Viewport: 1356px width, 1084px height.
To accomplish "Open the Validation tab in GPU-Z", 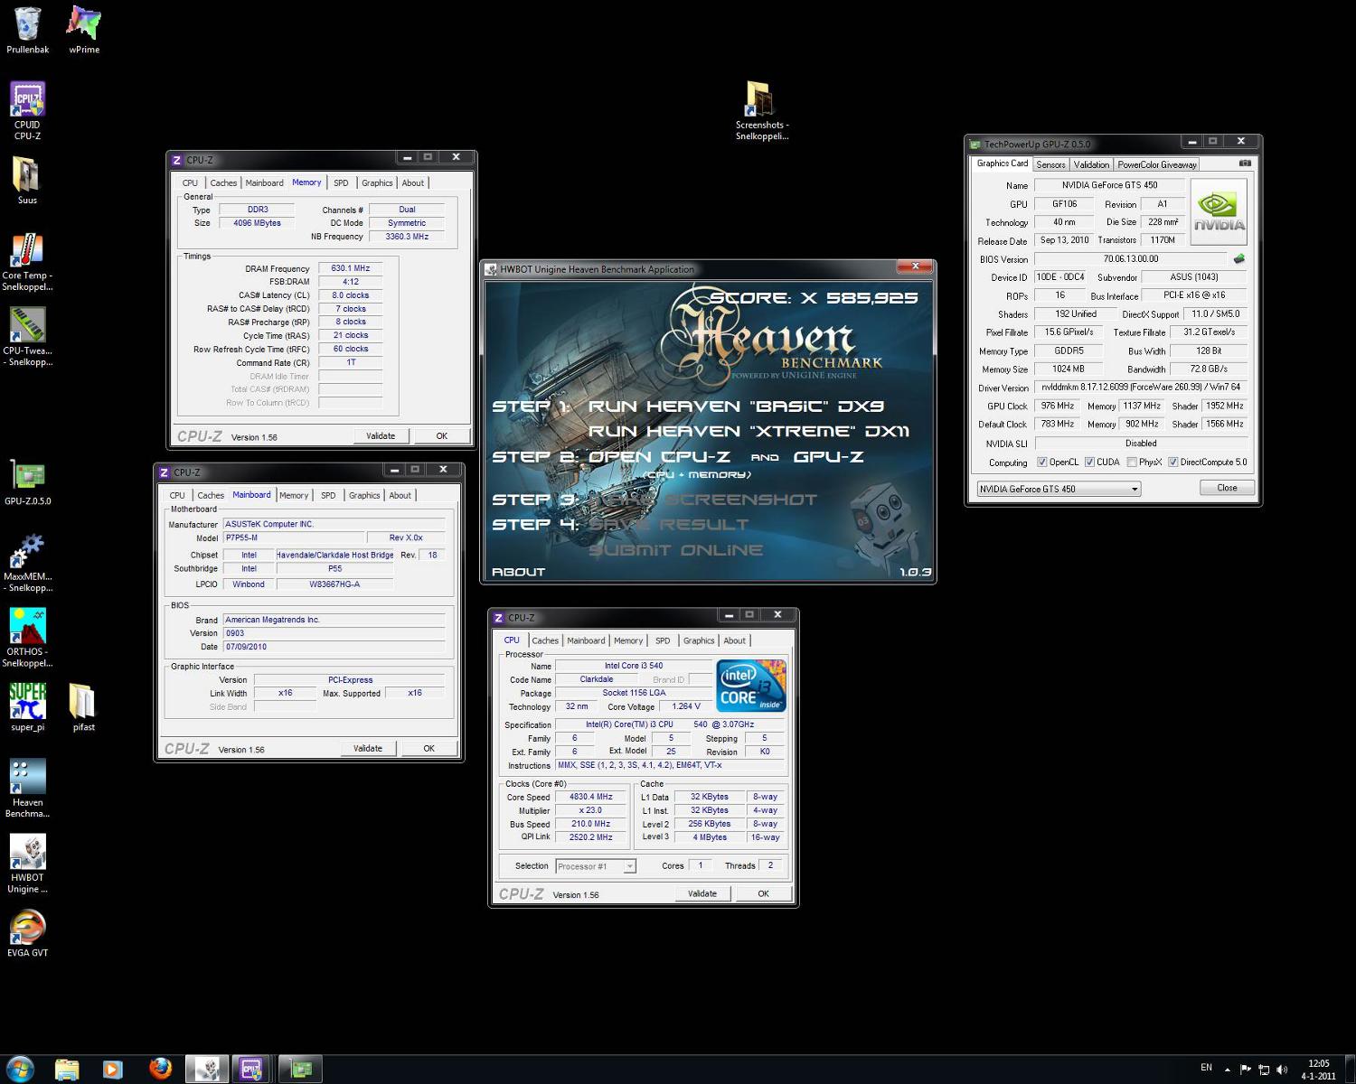I will pos(1091,164).
